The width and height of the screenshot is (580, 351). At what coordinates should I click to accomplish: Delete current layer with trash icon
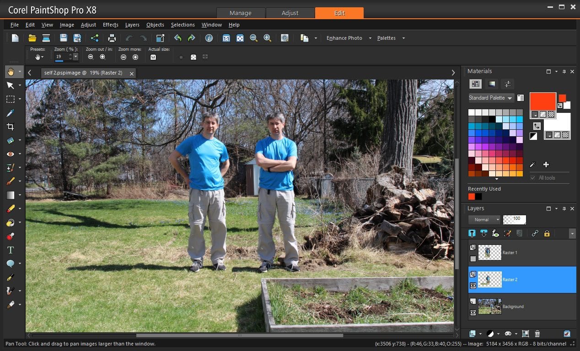pos(537,334)
